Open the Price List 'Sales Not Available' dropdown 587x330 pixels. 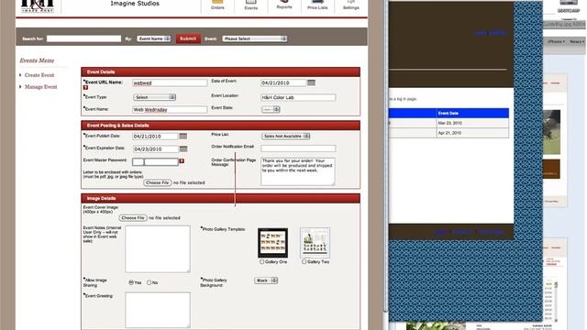[285, 137]
